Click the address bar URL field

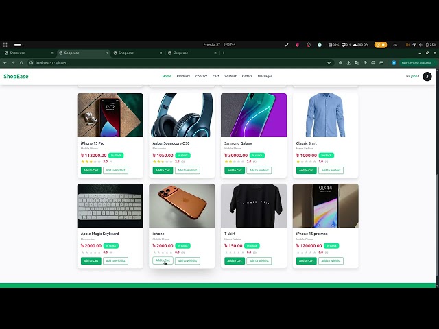[179, 63]
